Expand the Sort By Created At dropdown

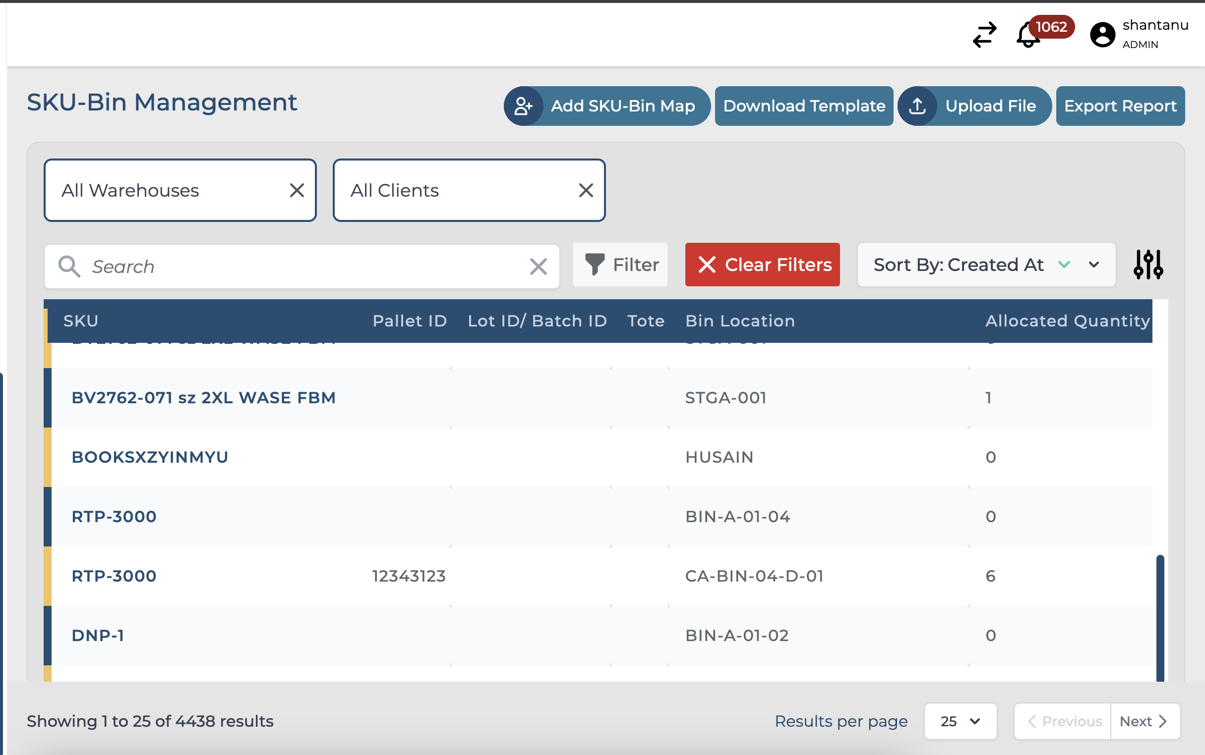tap(1093, 265)
